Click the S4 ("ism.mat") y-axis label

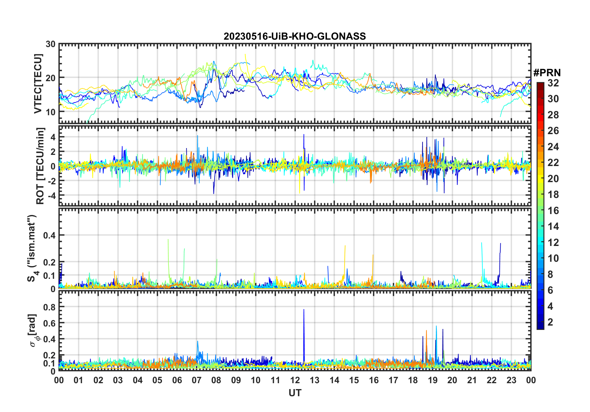33,248
